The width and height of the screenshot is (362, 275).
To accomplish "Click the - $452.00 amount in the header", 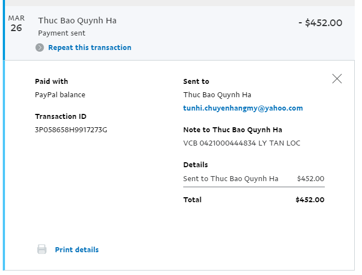I will pyautogui.click(x=320, y=23).
